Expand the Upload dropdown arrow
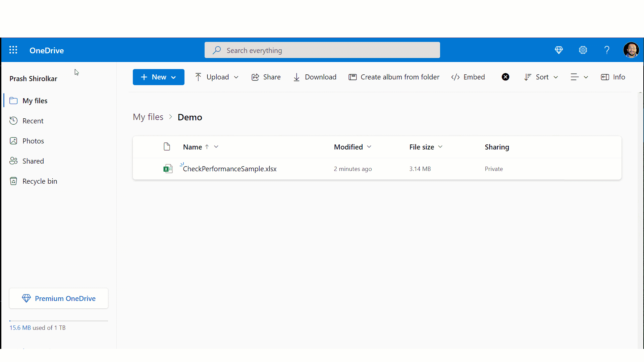 click(236, 77)
